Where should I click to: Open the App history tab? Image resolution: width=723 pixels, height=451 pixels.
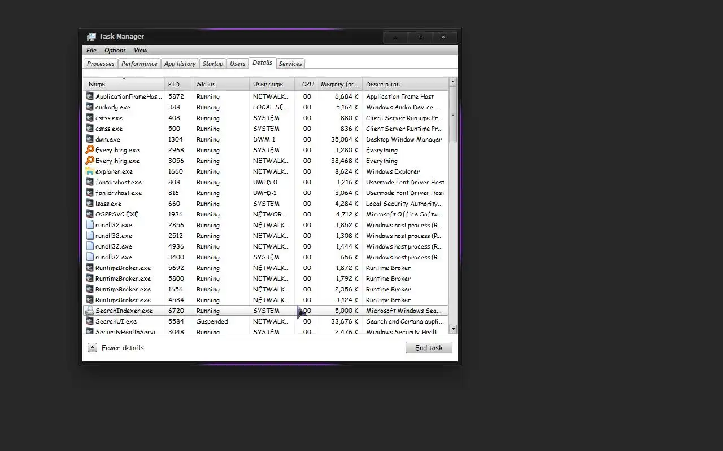coord(180,64)
